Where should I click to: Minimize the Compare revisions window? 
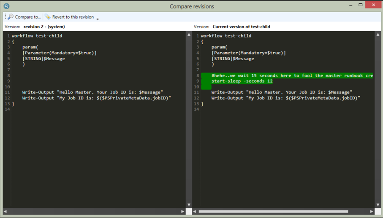351,5
